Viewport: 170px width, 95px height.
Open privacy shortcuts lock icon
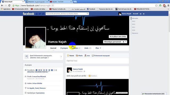(141, 14)
